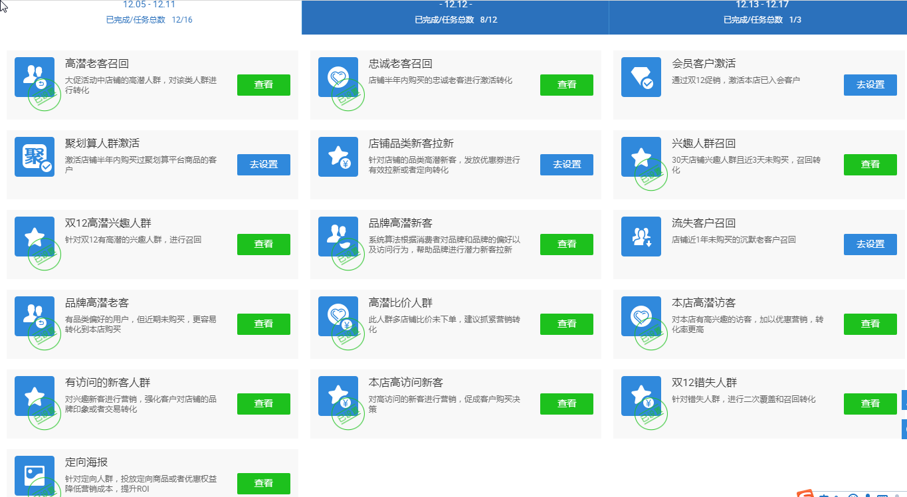
Task: Select the 有访问的新客人群 title text
Action: click(x=108, y=383)
